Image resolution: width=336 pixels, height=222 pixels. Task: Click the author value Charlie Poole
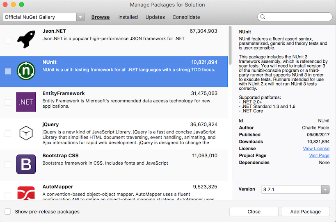pos(315,128)
